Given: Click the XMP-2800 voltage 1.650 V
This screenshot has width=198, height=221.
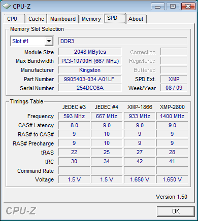Looking at the screenshot, I should click(172, 179).
